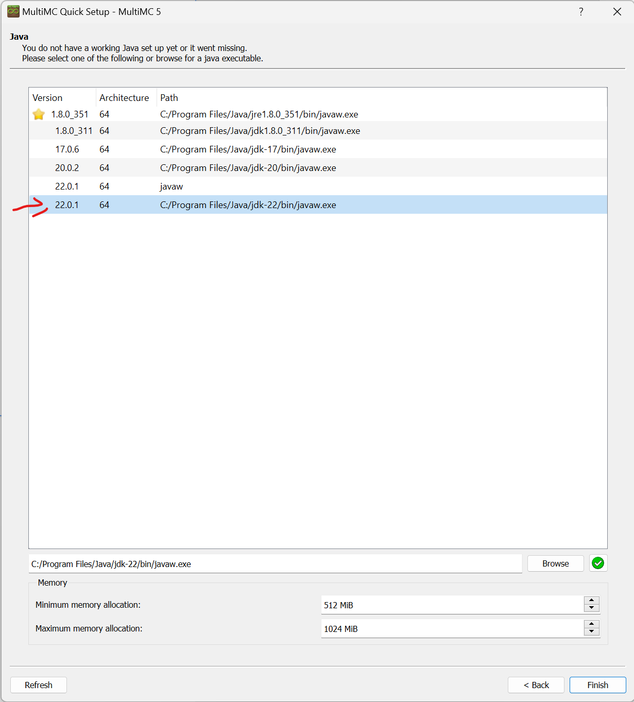Click the MultiMC app icon in title bar
This screenshot has width=634, height=702.
click(x=13, y=11)
